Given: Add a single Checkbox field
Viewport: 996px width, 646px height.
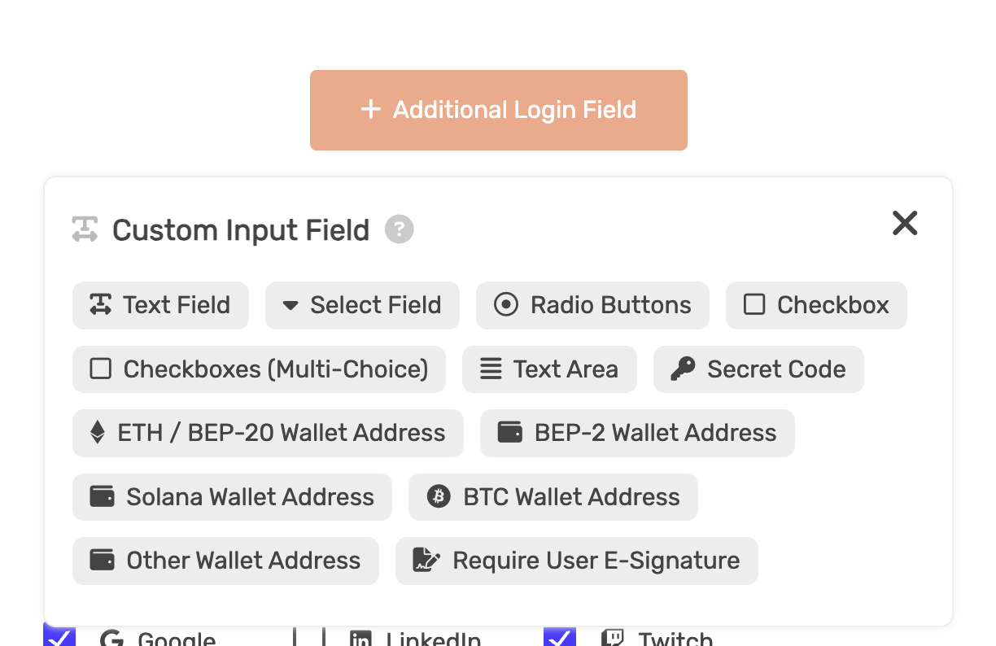Looking at the screenshot, I should tap(816, 305).
